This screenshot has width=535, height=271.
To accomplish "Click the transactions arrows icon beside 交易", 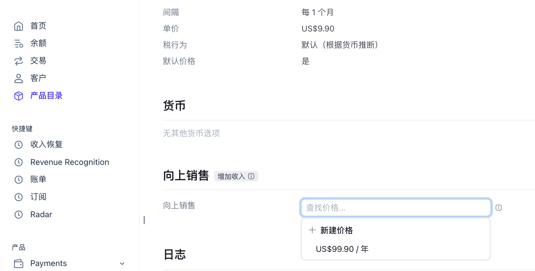I will coord(19,61).
